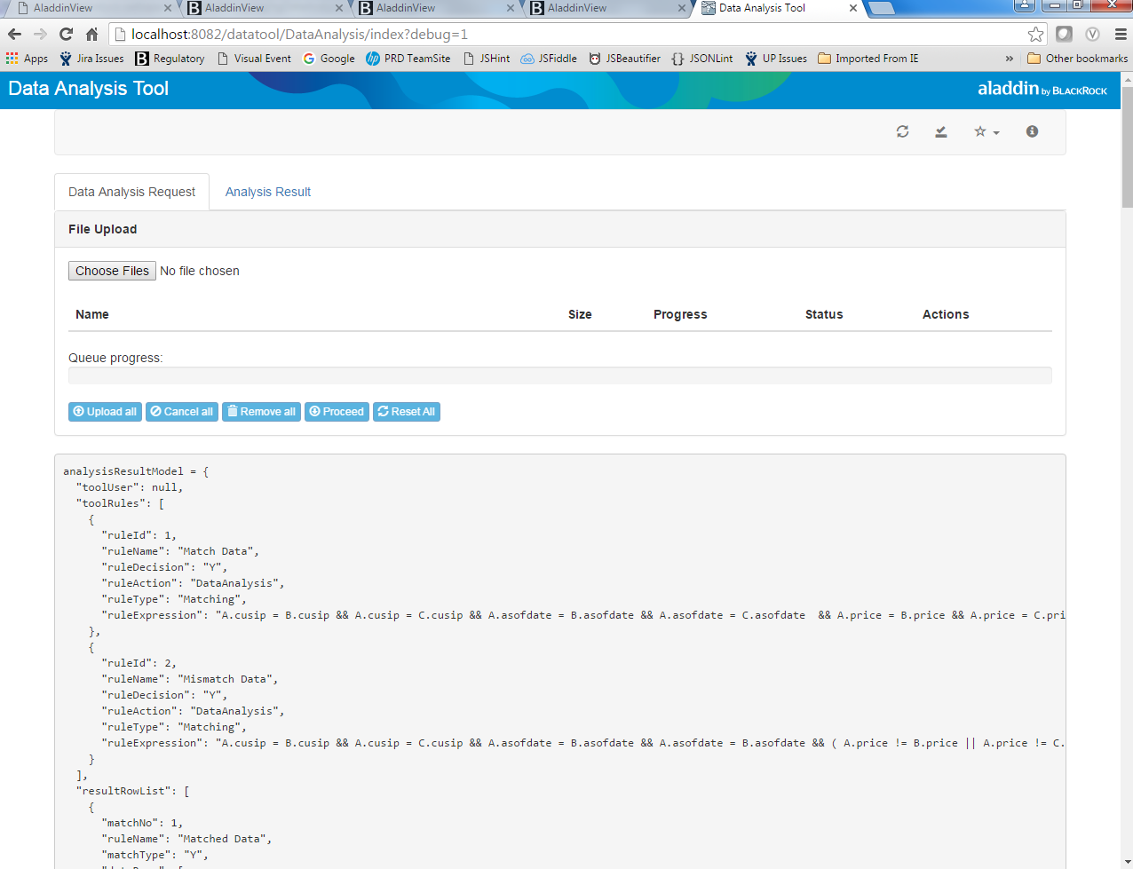The height and width of the screenshot is (869, 1133).
Task: Click the browser forward arrow
Action: click(x=40, y=34)
